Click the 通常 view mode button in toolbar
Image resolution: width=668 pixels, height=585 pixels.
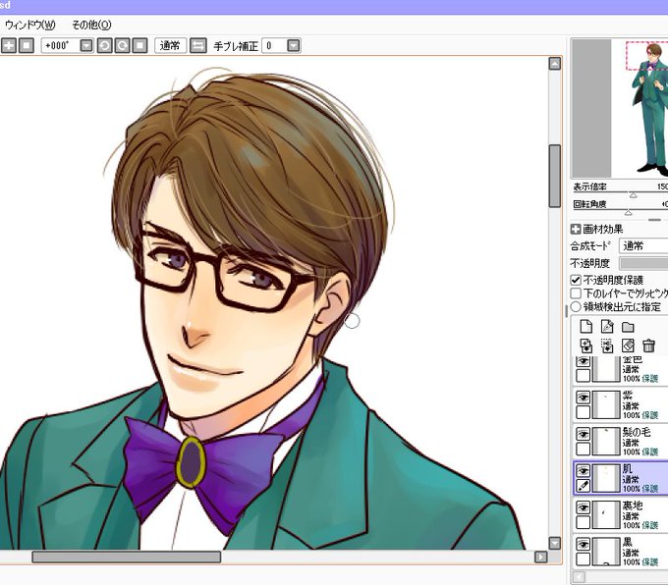tap(170, 45)
